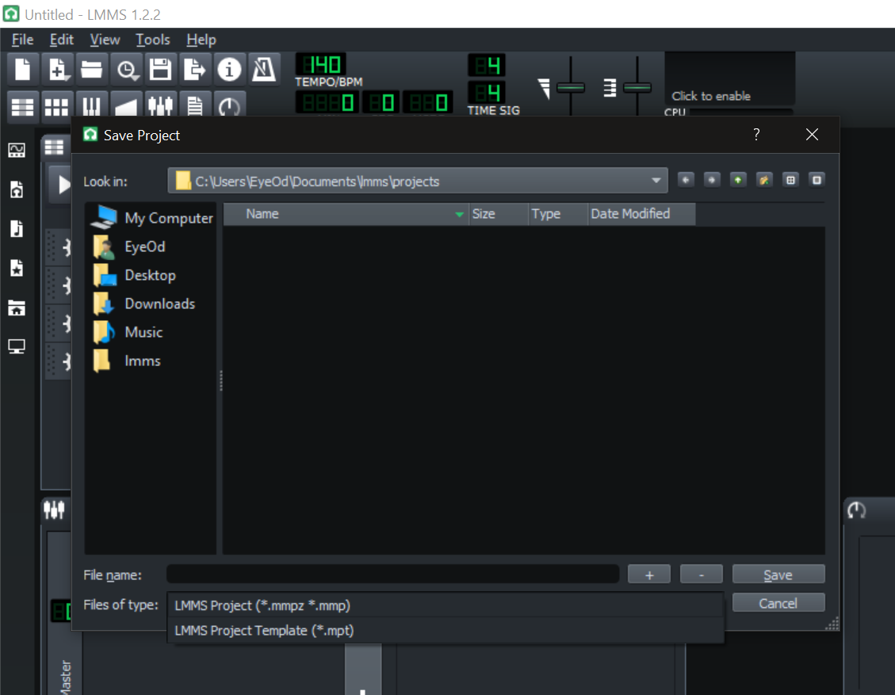Viewport: 895px width, 695px height.
Task: Select LMMS Project (*.mmpz *.mmp) type
Action: [x=446, y=605]
